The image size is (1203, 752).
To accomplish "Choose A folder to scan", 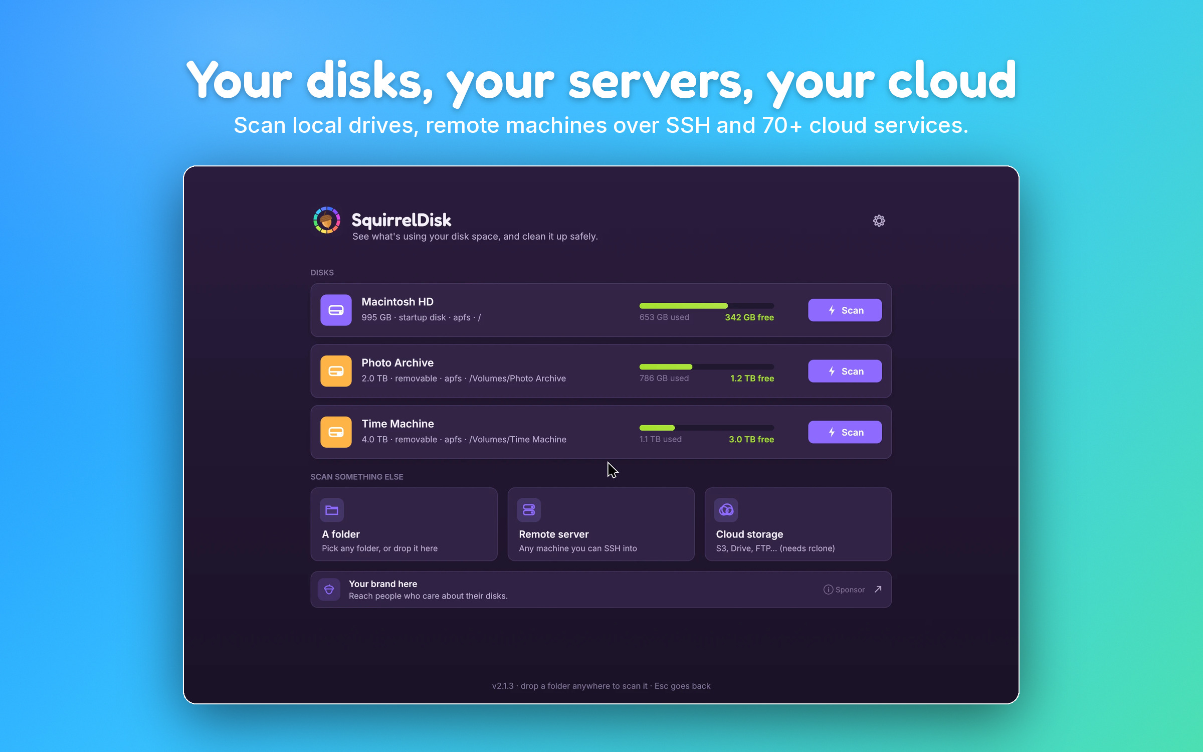I will coord(404,524).
